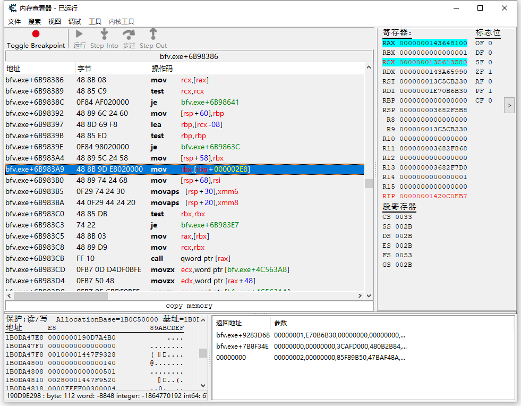Image resolution: width=521 pixels, height=406 pixels.
Task: Click the RIP register value in red
Action: 433,196
